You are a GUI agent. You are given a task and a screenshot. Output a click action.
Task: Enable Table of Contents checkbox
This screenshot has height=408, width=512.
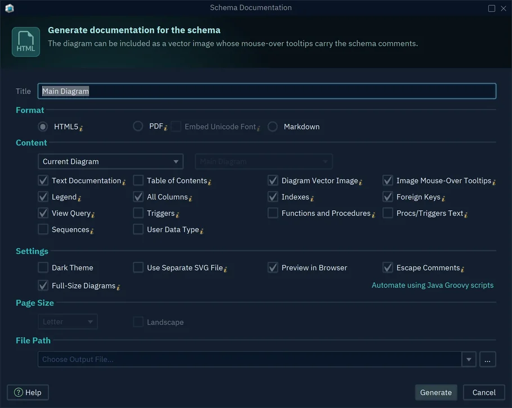tap(138, 180)
